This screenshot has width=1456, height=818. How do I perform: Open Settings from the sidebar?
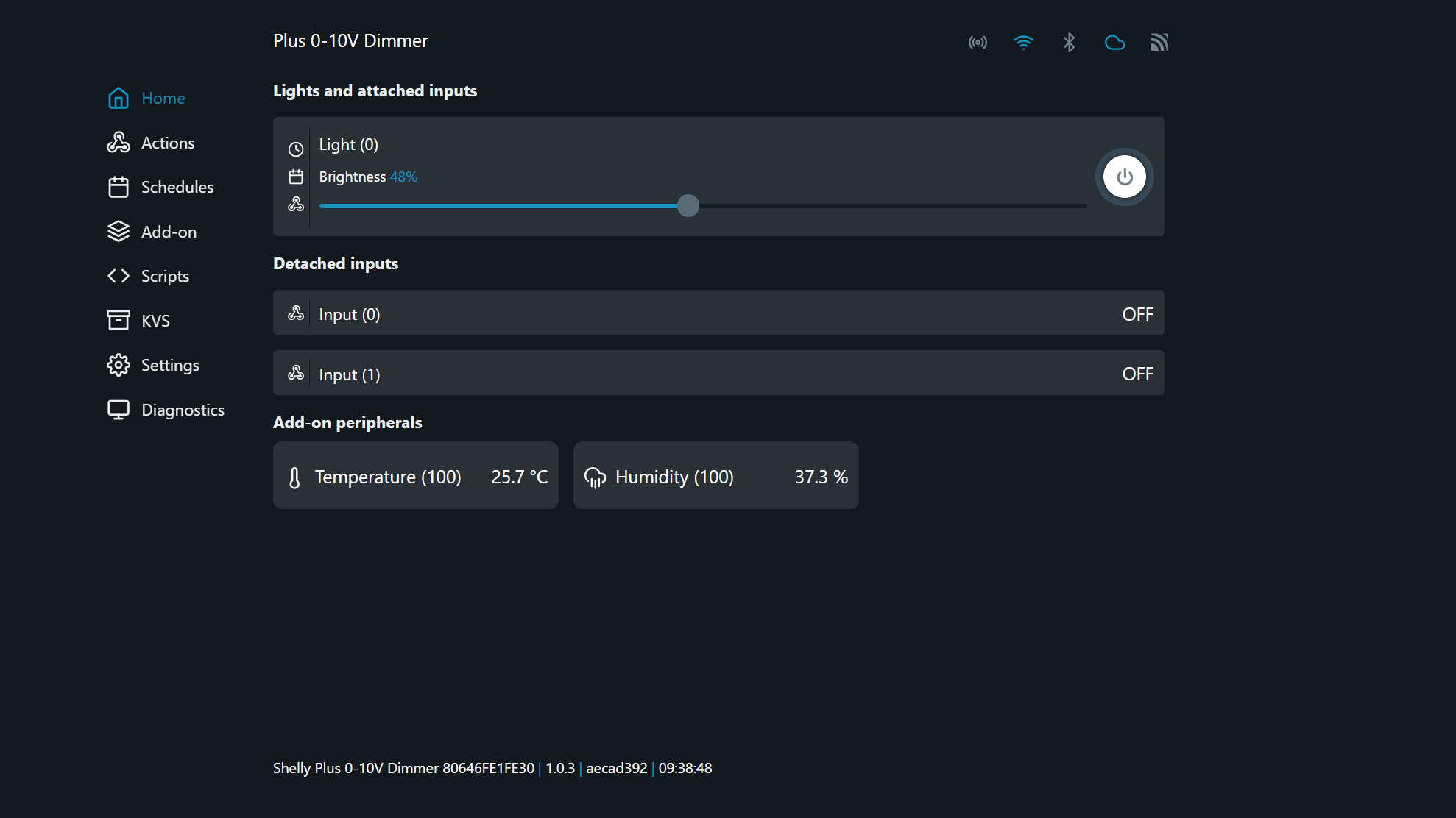169,365
